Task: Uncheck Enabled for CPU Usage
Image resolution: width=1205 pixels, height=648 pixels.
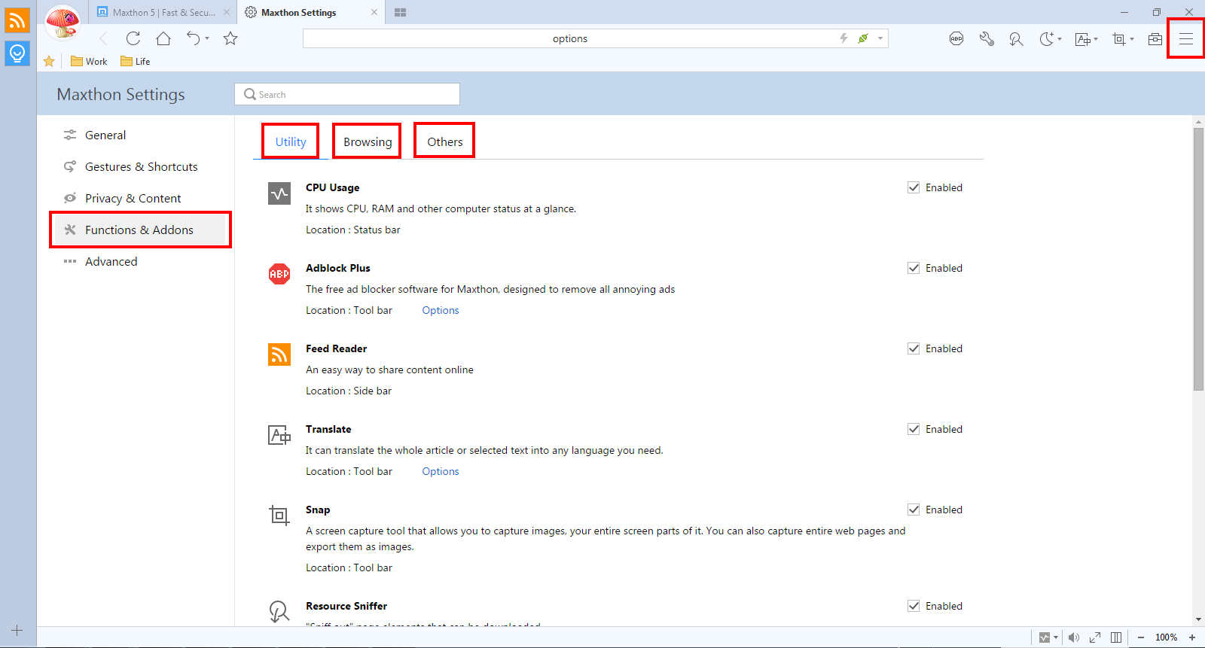Action: [914, 187]
